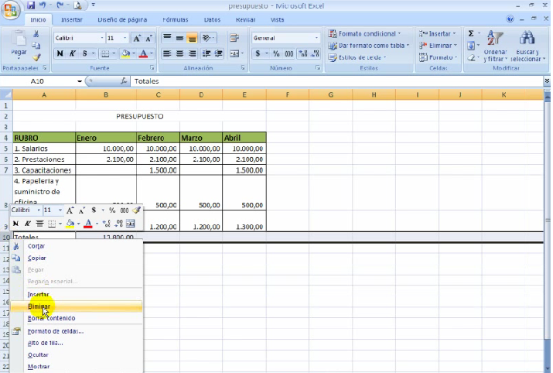Expand the General number format dropdown

point(316,38)
